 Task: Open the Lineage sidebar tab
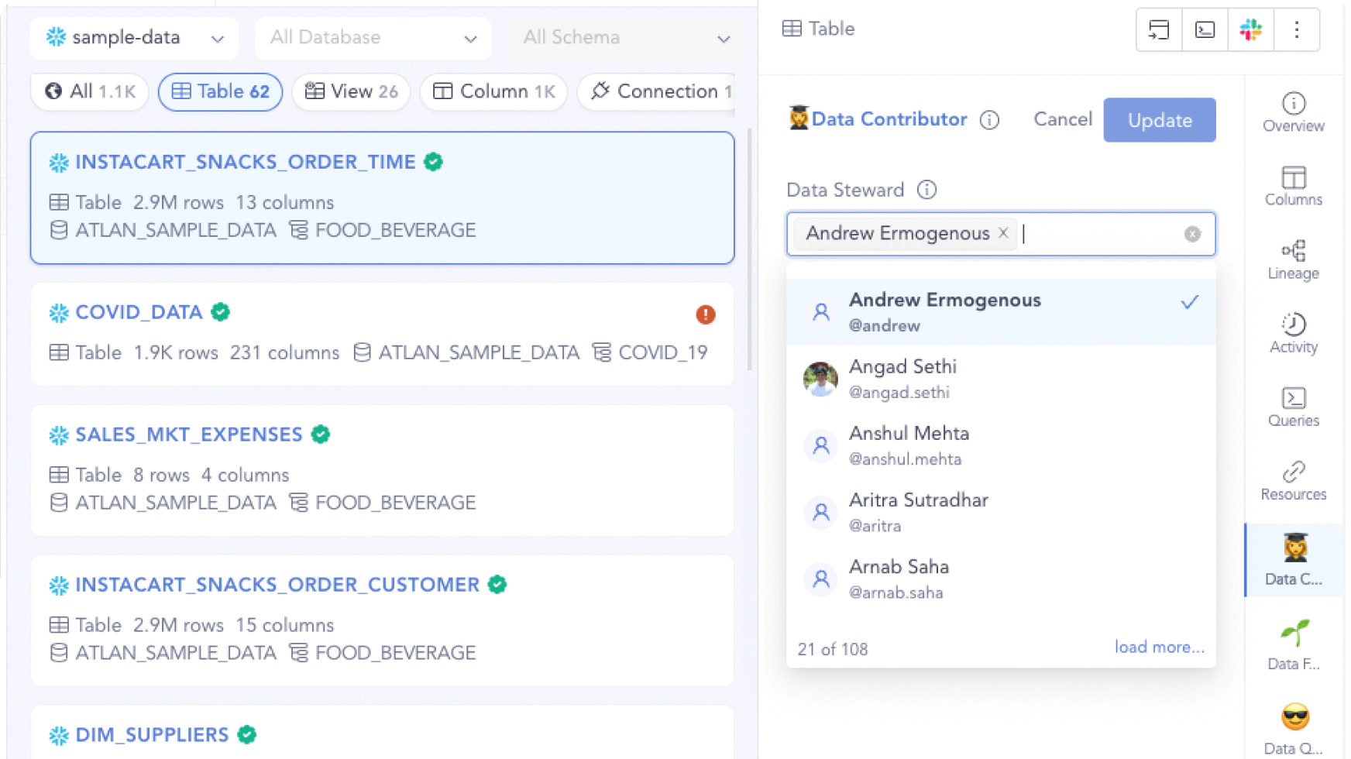pyautogui.click(x=1293, y=259)
